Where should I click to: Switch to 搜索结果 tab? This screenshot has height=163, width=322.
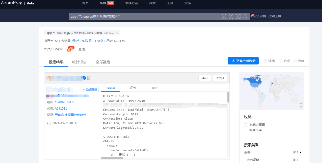[56, 62]
